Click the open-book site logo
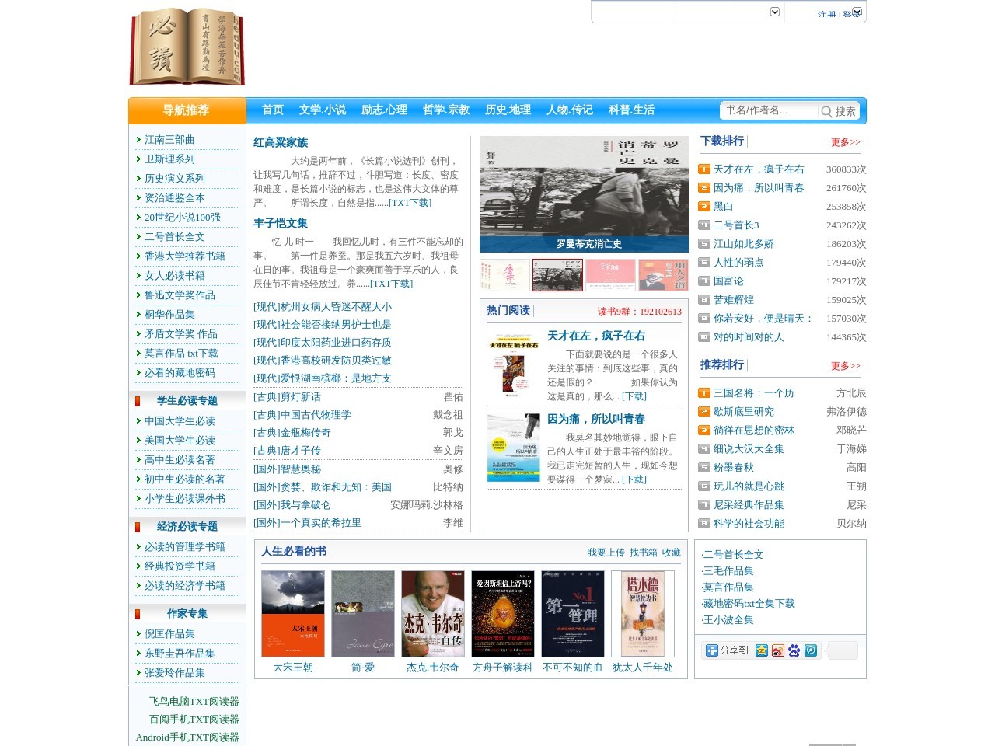 click(x=187, y=48)
